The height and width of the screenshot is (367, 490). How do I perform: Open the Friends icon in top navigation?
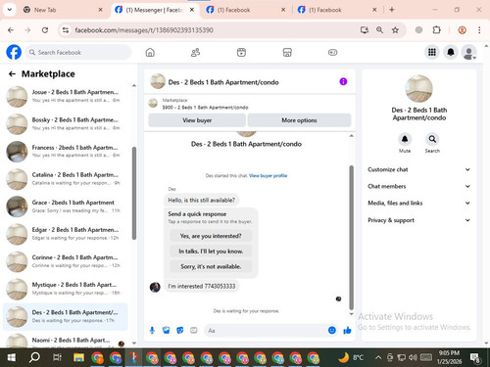click(195, 52)
